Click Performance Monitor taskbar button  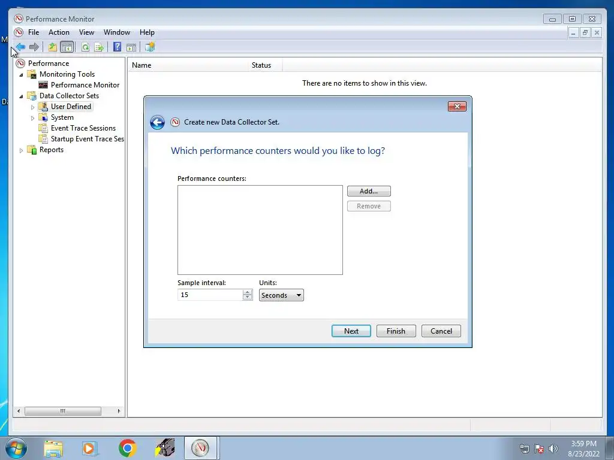200,448
